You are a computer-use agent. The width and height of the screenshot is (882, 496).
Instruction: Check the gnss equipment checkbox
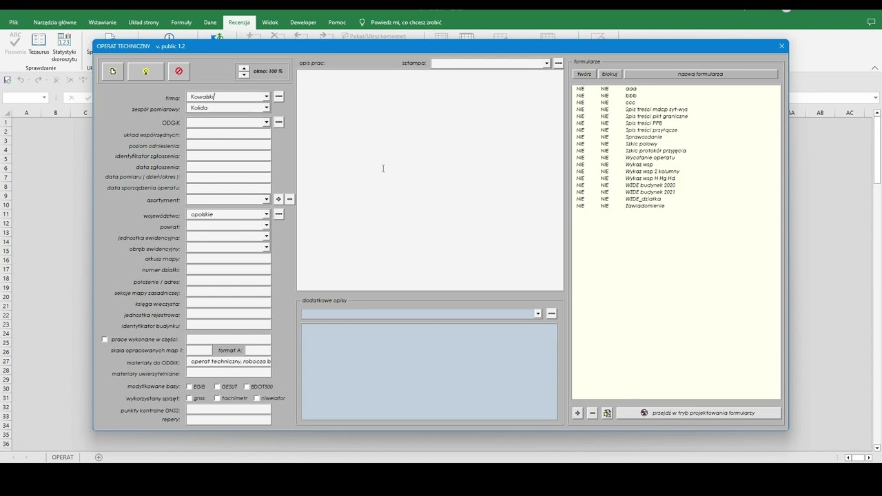tap(189, 398)
